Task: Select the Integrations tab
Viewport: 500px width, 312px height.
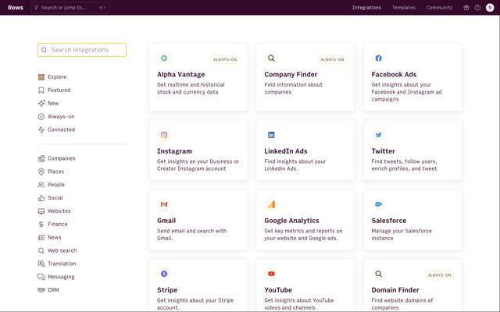Action: [x=366, y=8]
